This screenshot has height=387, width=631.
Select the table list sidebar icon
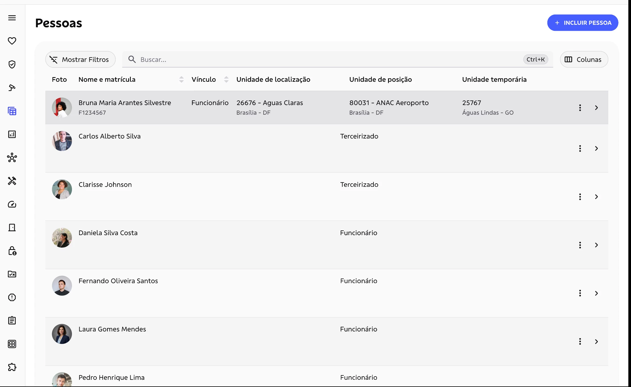click(x=12, y=111)
